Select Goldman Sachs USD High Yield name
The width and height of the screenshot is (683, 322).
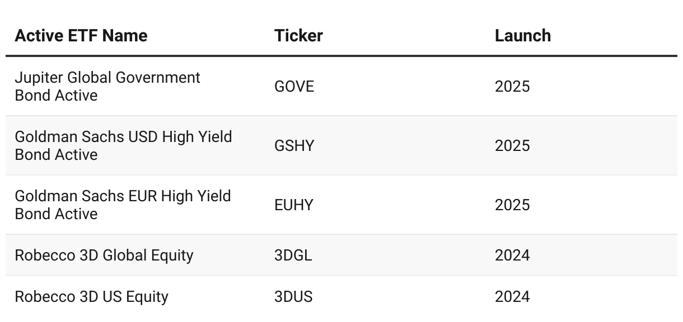123,145
